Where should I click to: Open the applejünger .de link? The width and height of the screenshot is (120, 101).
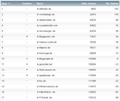click(x=47, y=75)
